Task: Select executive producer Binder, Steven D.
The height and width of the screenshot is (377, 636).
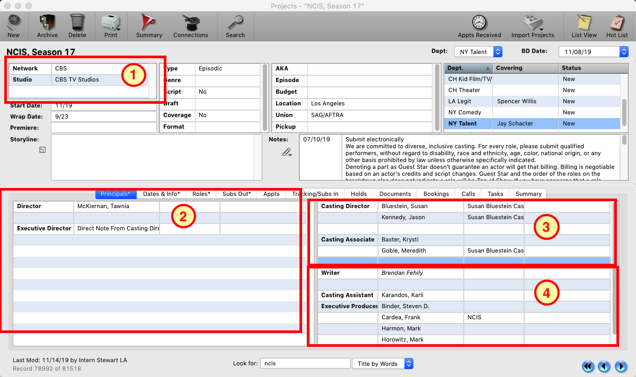Action: tap(405, 306)
